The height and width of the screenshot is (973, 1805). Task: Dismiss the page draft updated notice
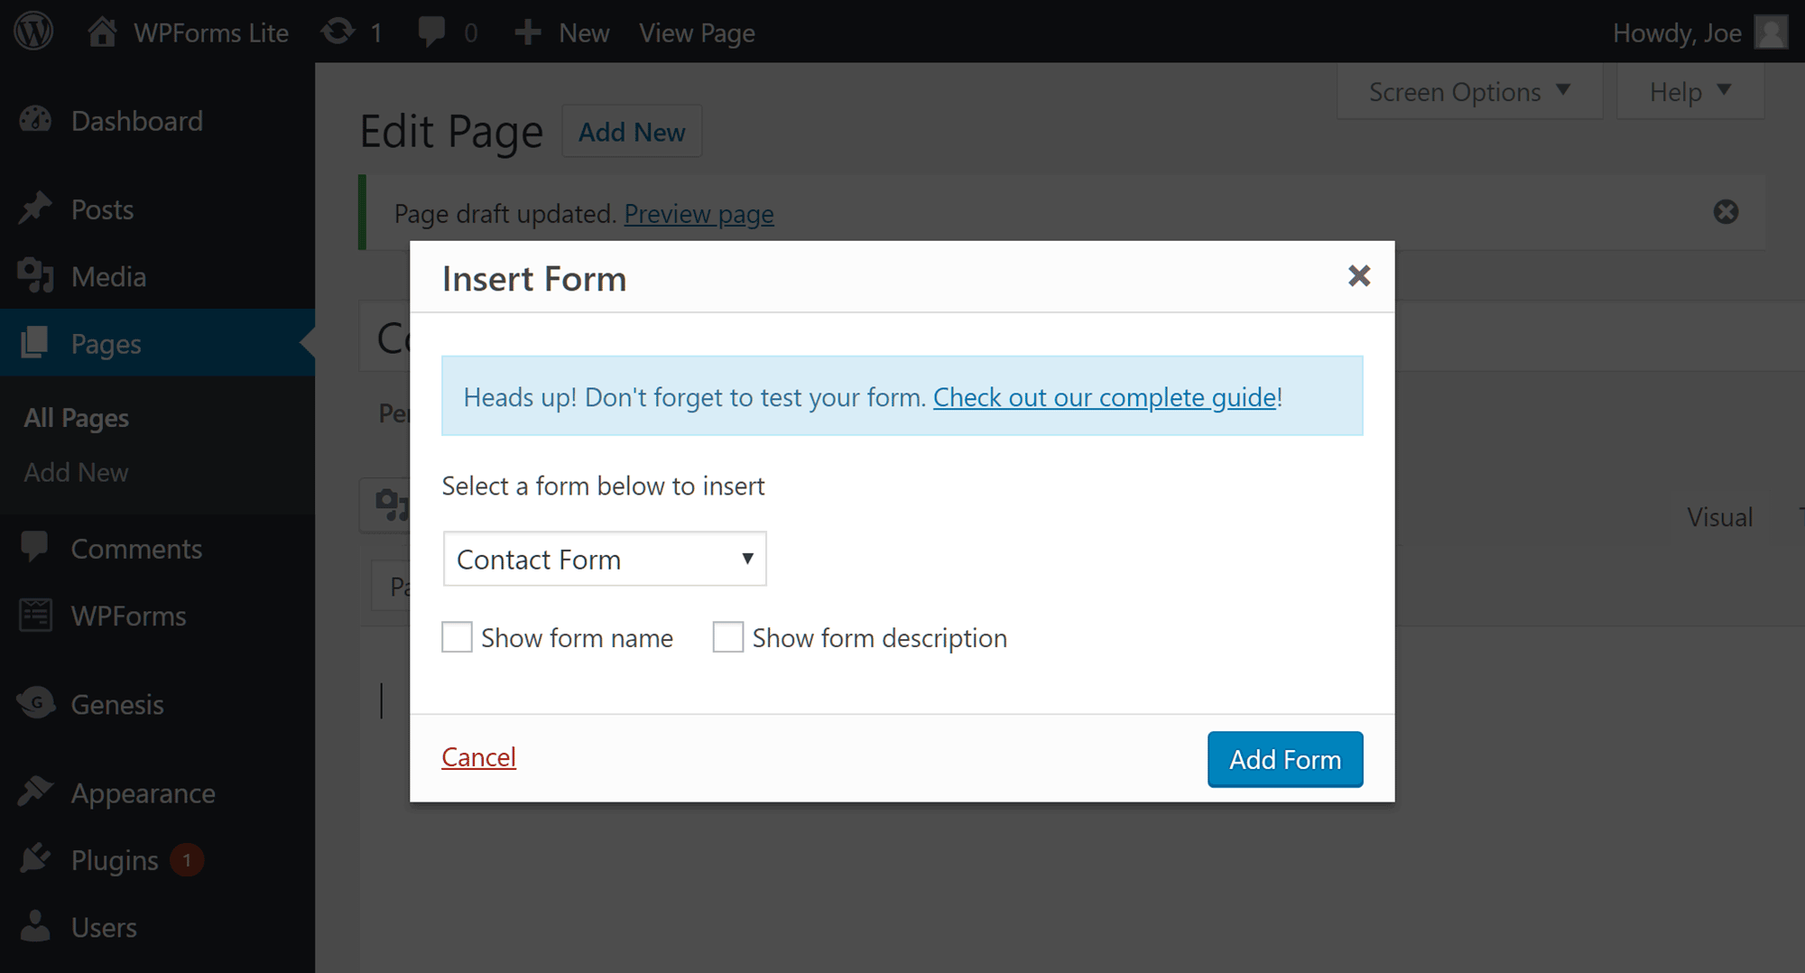[1726, 212]
